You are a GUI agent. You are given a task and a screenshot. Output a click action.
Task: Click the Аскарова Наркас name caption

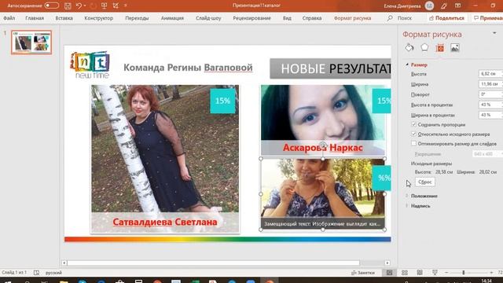click(323, 148)
